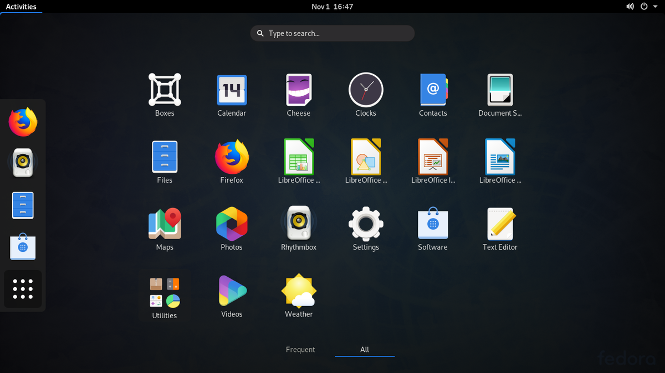
Task: Launch the Contacts app
Action: [433, 90]
